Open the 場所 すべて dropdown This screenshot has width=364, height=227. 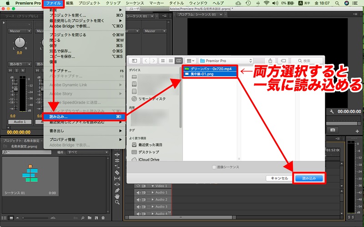click(87, 152)
